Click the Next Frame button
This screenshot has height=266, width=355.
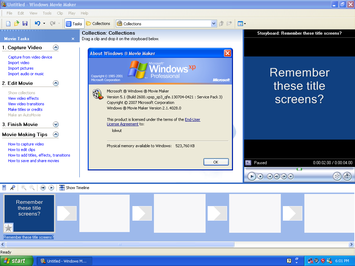pos(284,176)
